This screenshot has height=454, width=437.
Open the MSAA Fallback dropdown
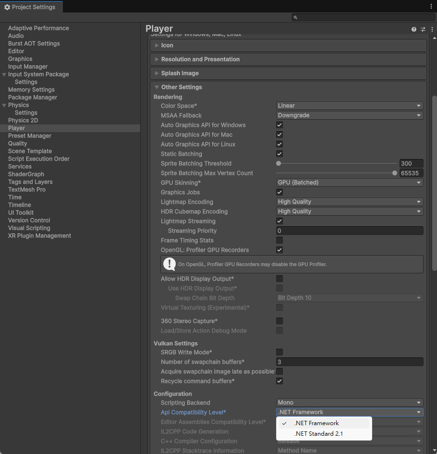click(x=350, y=115)
